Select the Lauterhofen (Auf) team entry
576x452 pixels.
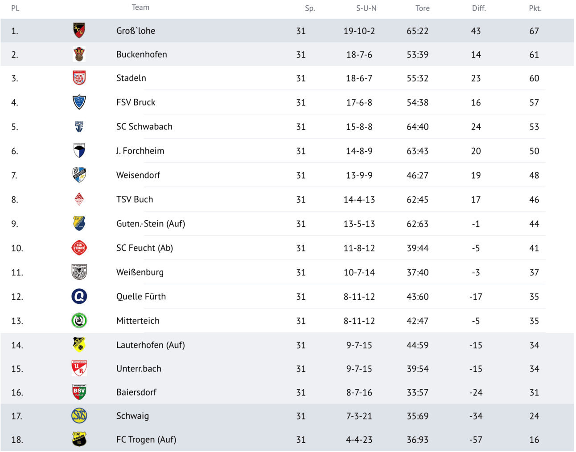(150, 345)
